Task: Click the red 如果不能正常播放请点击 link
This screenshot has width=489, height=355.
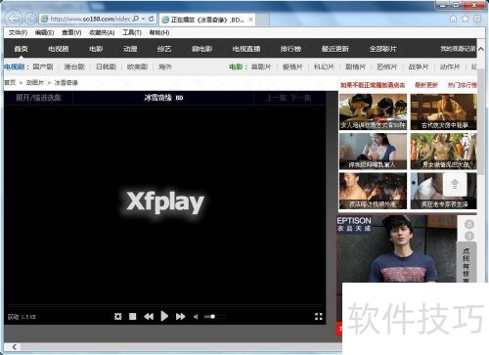Action: (x=373, y=85)
